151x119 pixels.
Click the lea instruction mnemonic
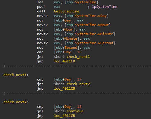coord(40,2)
